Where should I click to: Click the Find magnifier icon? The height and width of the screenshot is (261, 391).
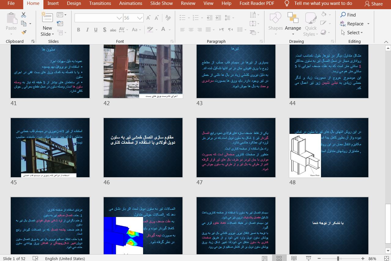click(343, 15)
